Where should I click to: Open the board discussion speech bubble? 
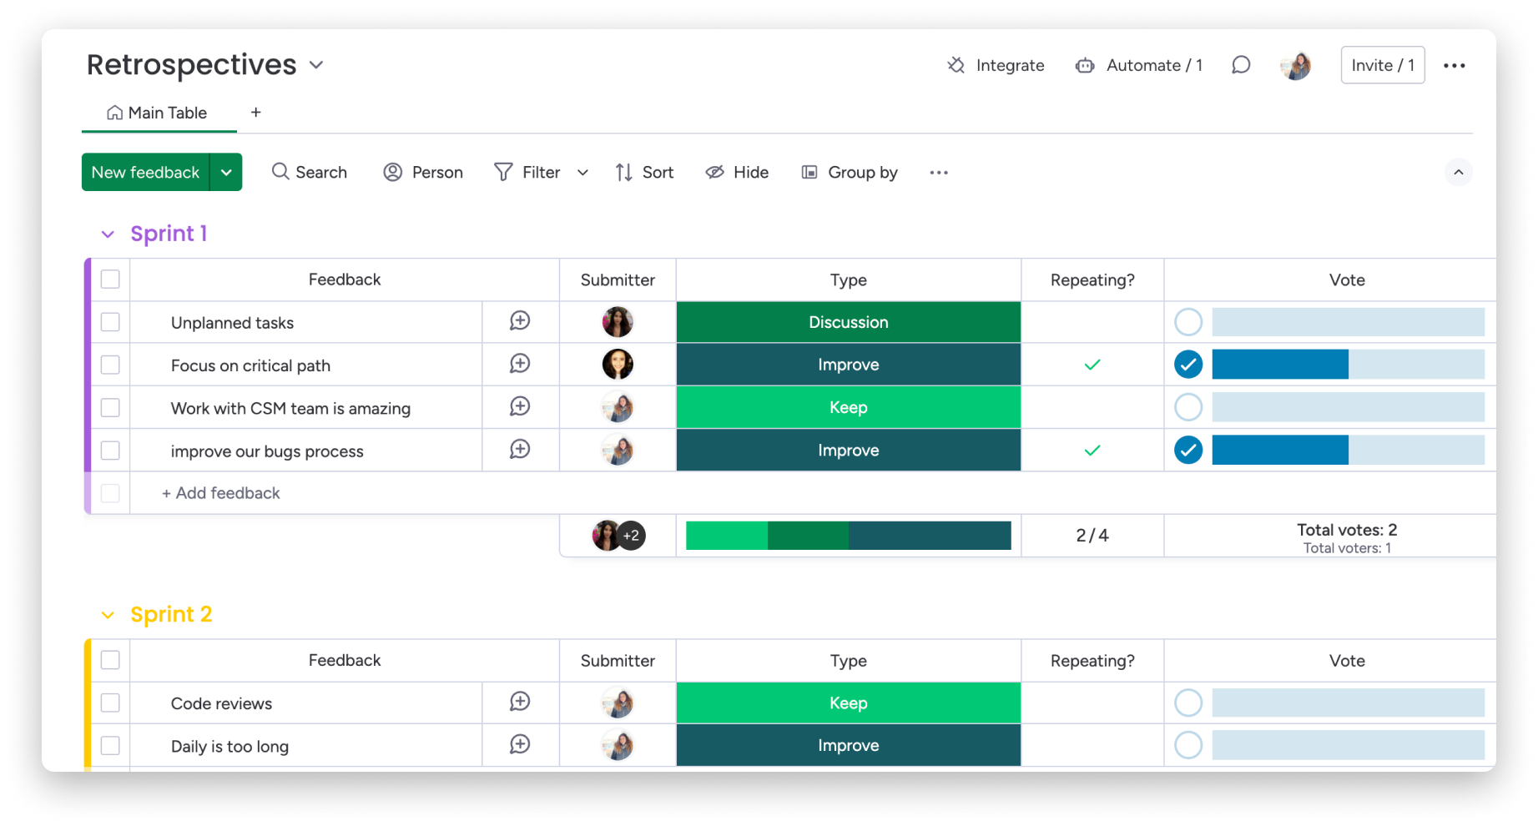(x=1241, y=65)
